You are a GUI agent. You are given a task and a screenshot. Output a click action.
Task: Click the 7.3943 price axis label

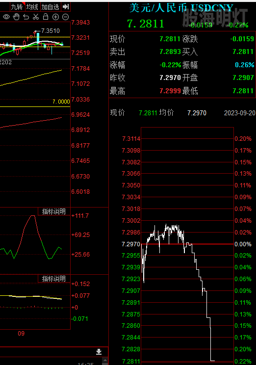(80, 23)
